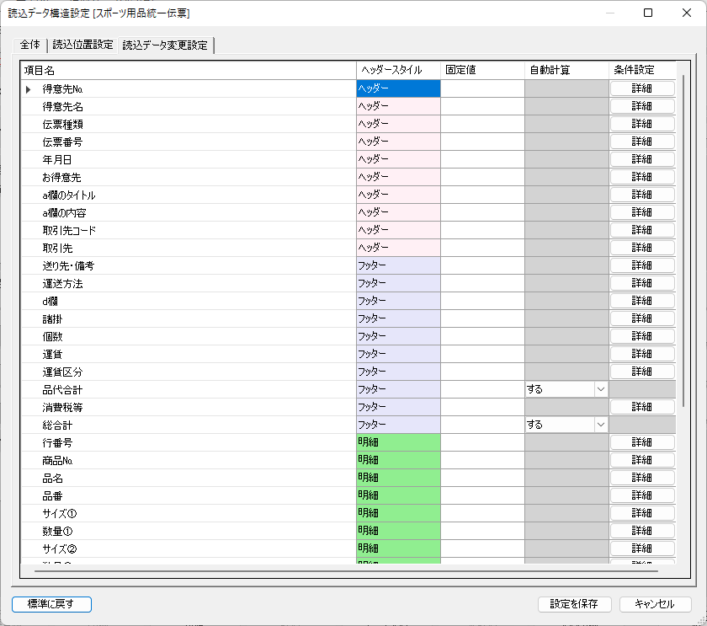Switch to the 全体 tab

click(29, 45)
